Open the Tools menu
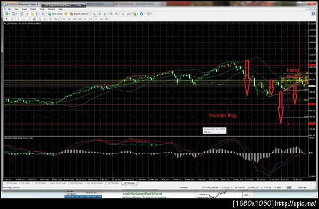This screenshot has width=319, height=209. click(42, 9)
